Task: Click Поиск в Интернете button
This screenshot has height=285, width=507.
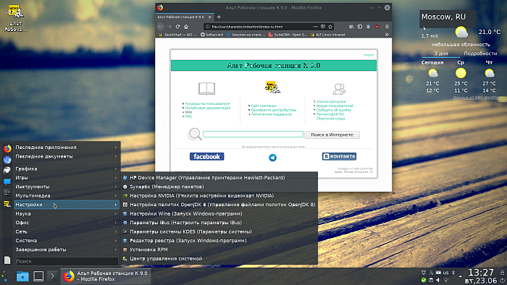Action: 332,135
